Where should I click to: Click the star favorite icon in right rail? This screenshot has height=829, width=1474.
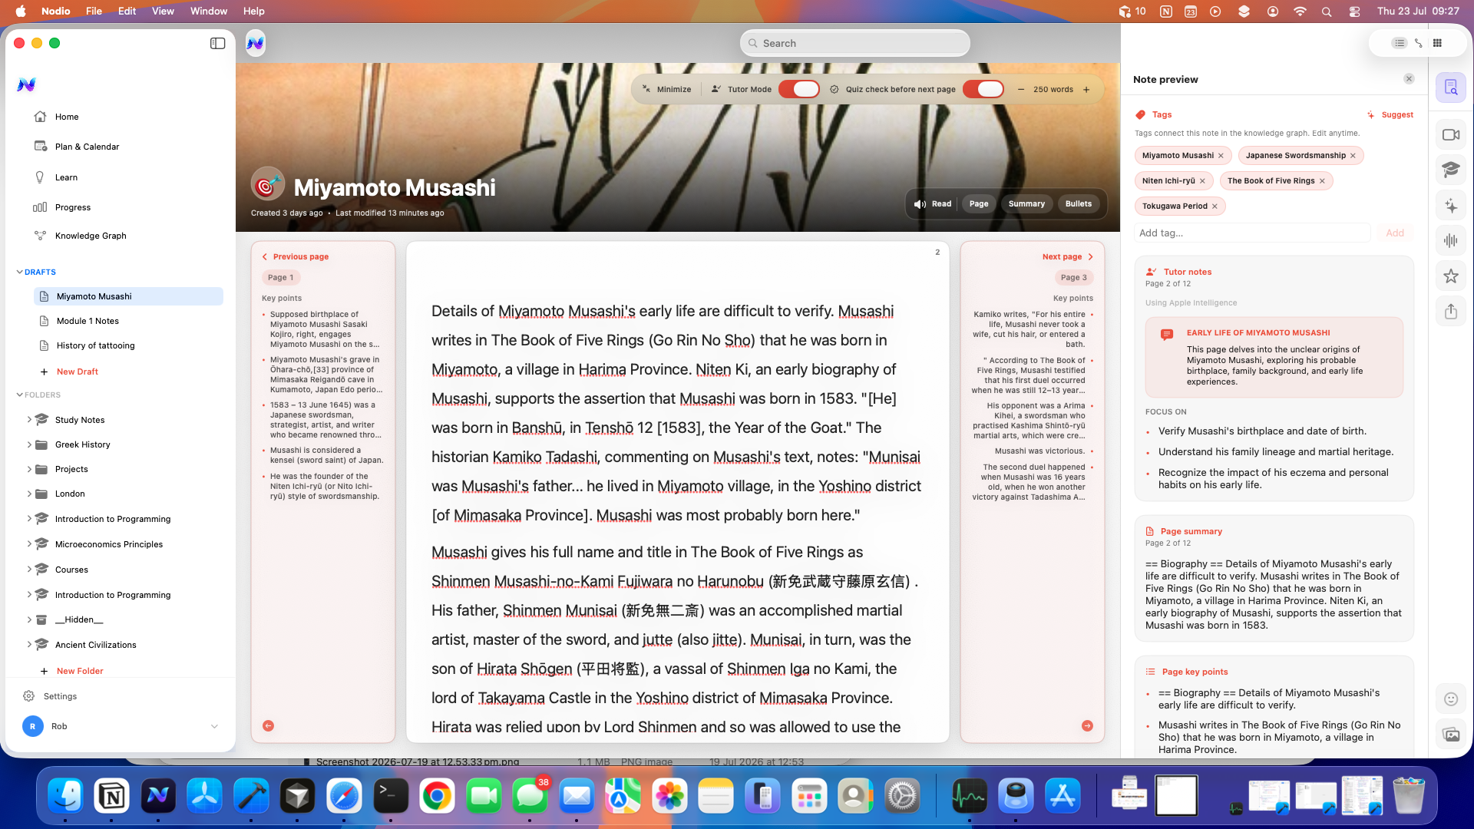(1450, 276)
